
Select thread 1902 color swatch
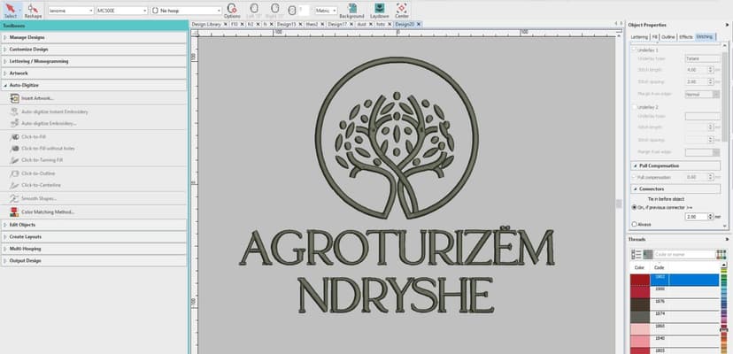(x=640, y=281)
